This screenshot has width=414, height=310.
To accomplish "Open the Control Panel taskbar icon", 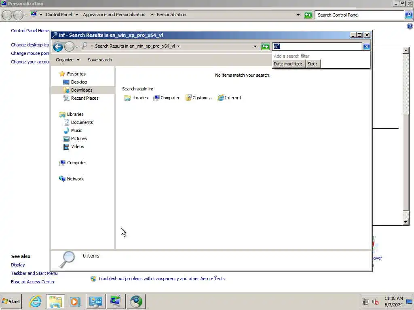I will click(95, 302).
